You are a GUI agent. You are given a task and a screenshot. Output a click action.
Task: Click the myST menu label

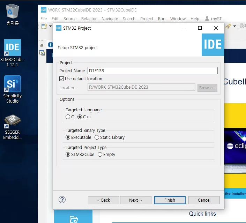click(216, 19)
